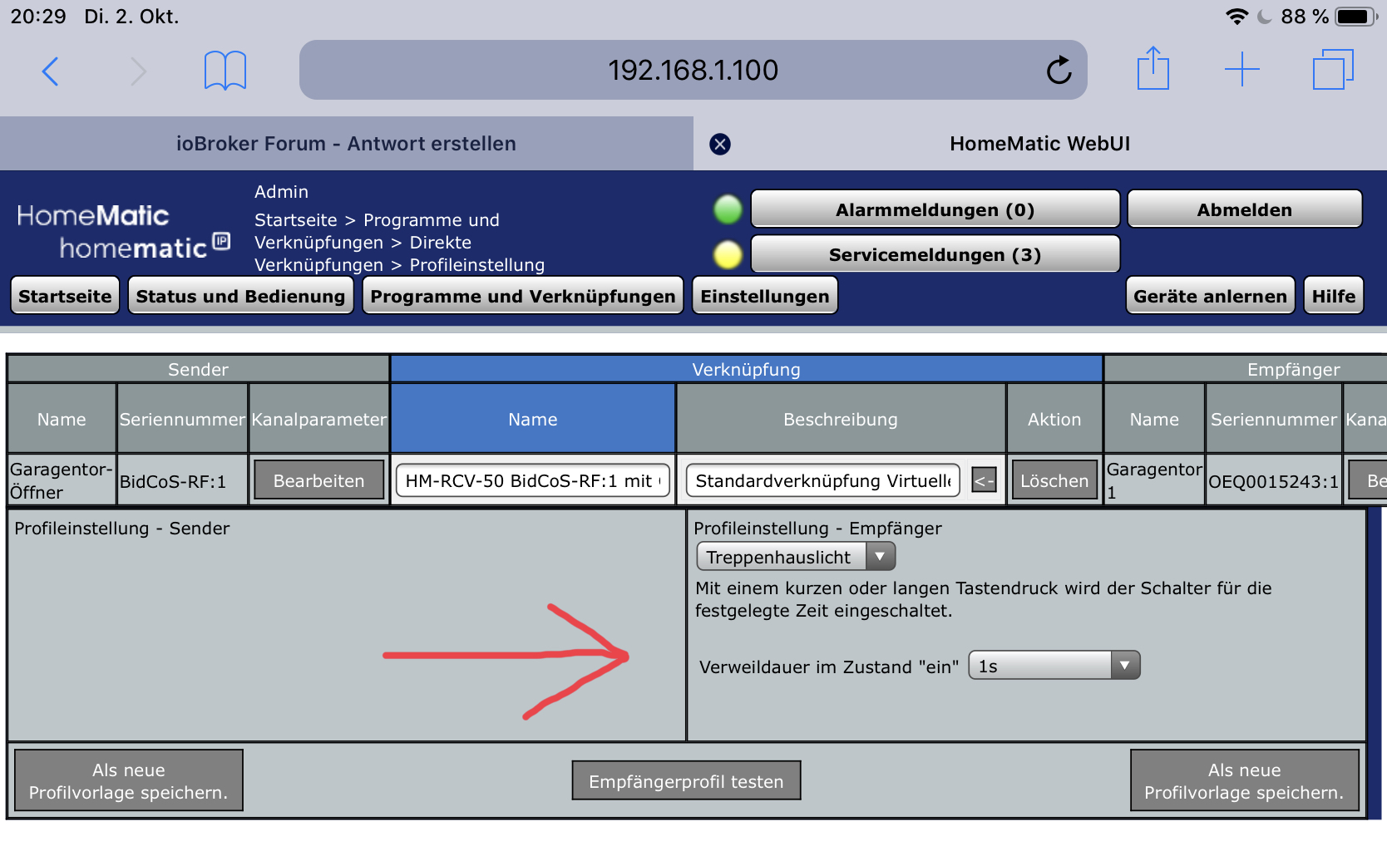The width and height of the screenshot is (1387, 851).
Task: Close the HomeMatic WebUI tab
Action: pos(720,145)
